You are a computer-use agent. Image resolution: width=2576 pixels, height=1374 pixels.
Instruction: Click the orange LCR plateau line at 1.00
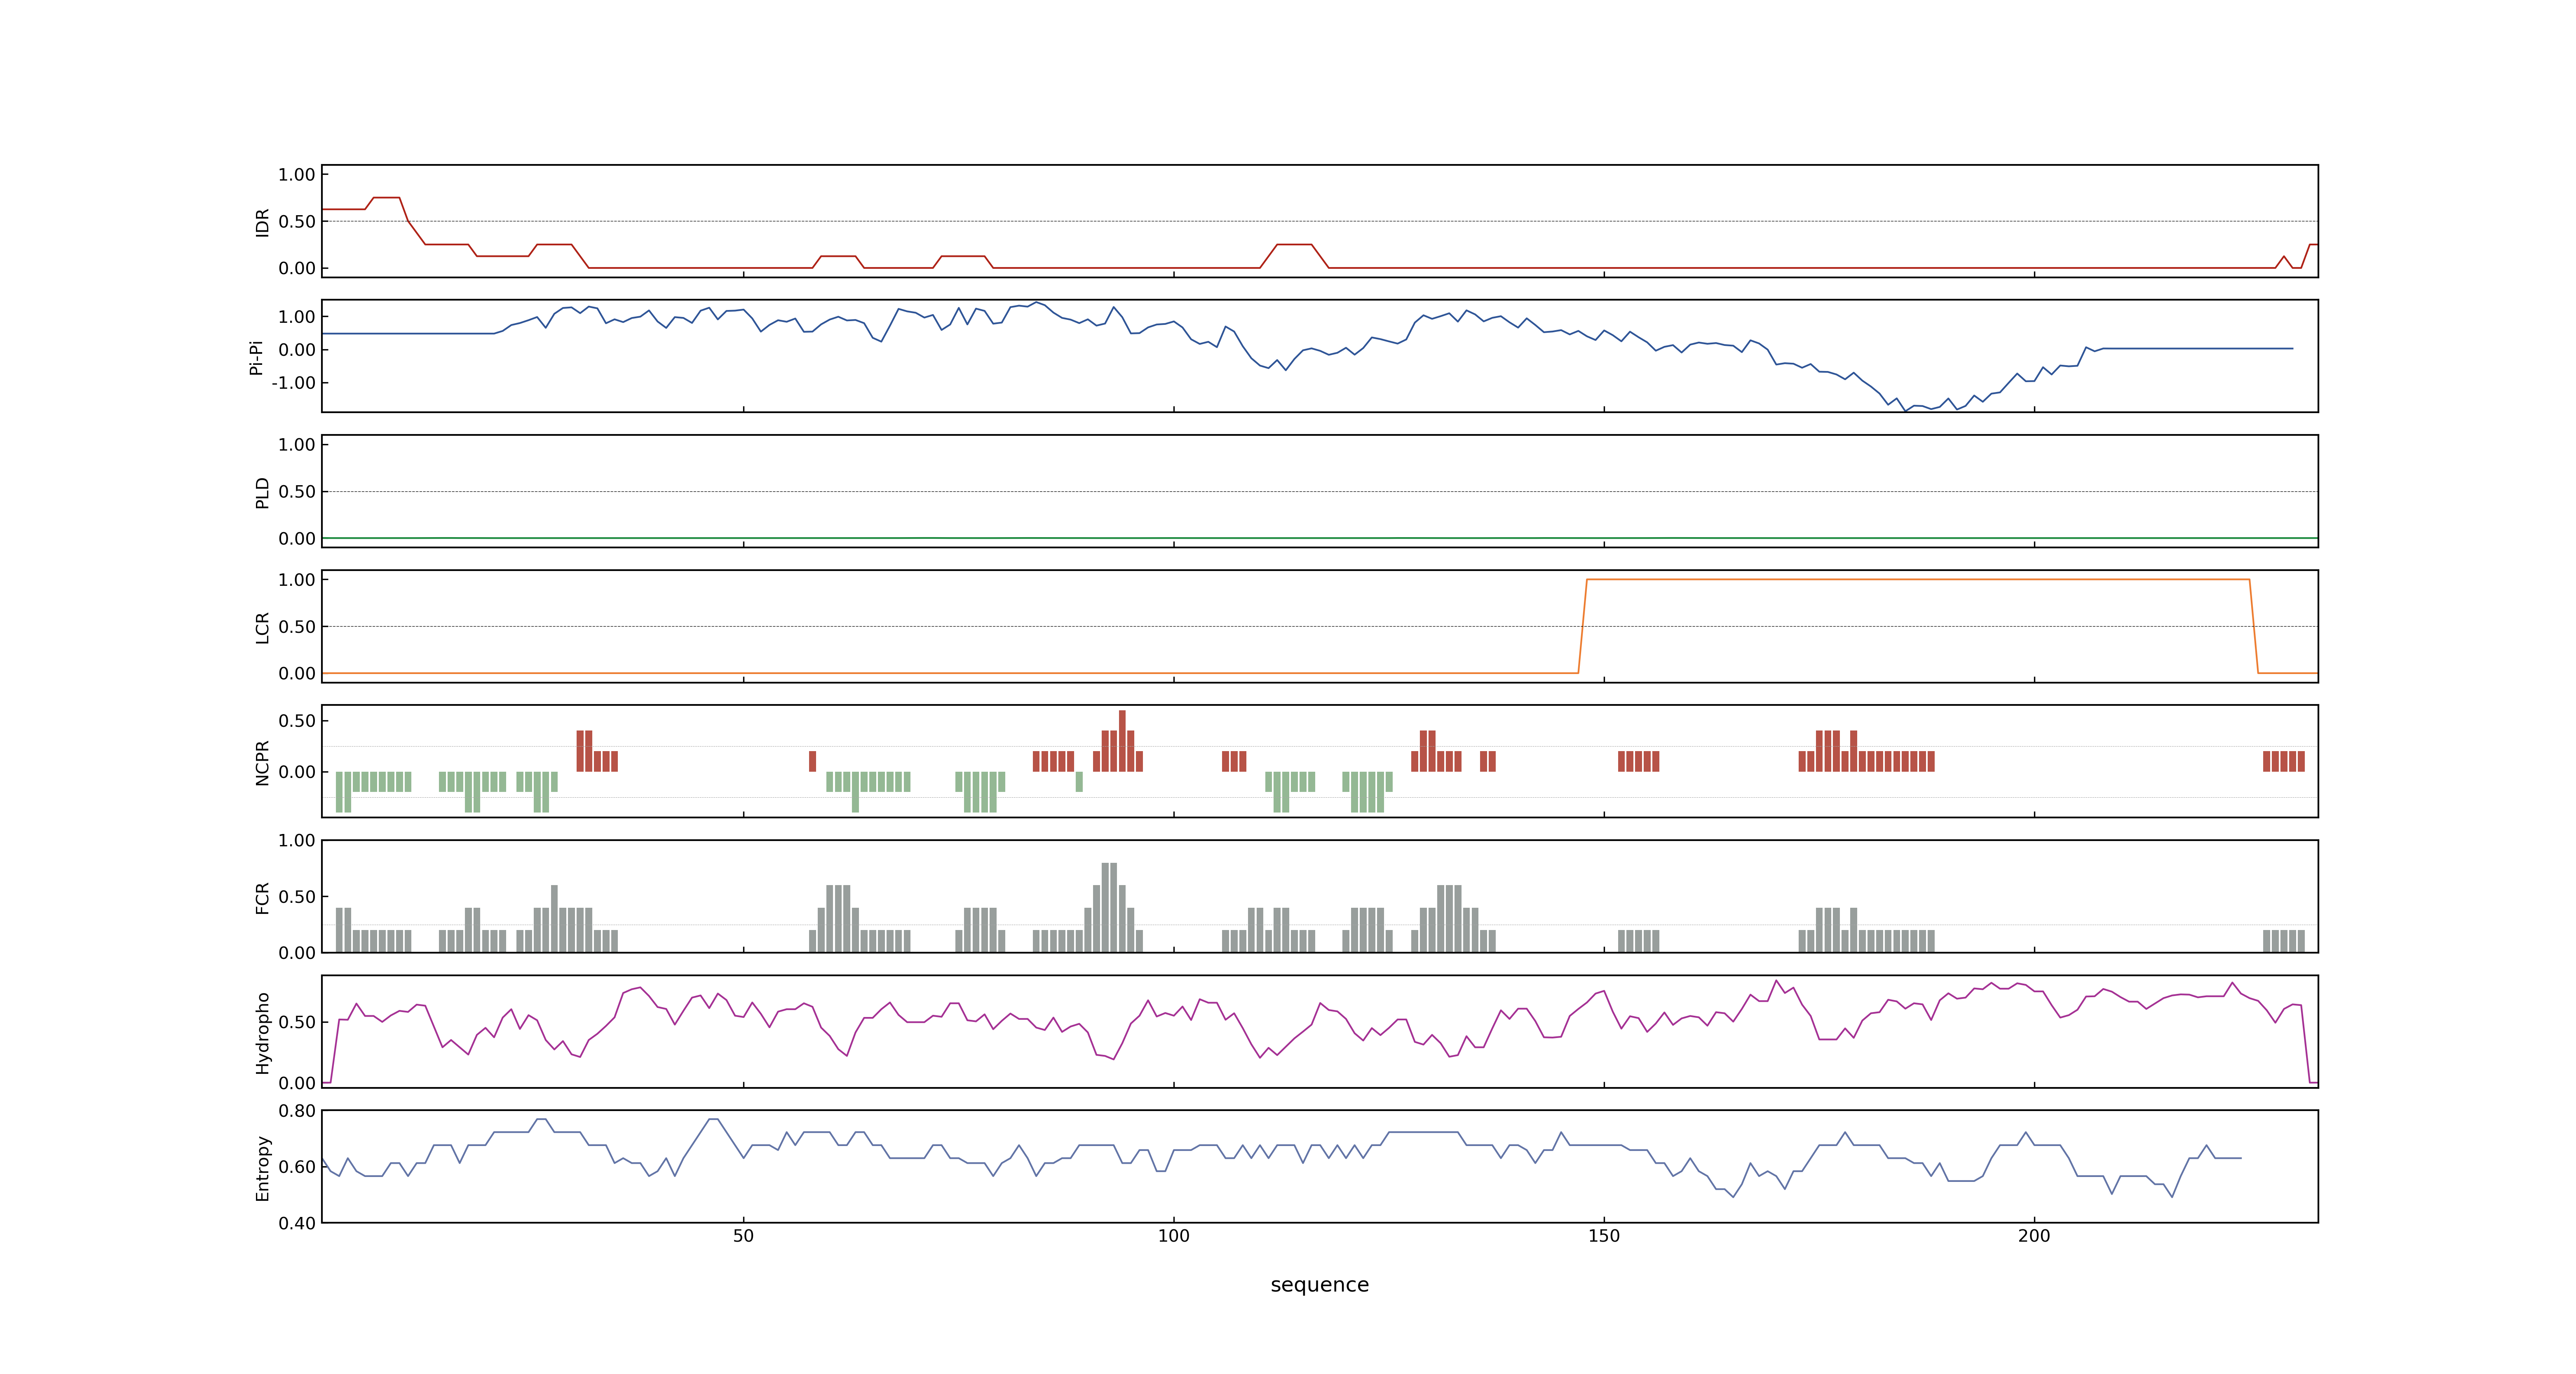click(1918, 579)
